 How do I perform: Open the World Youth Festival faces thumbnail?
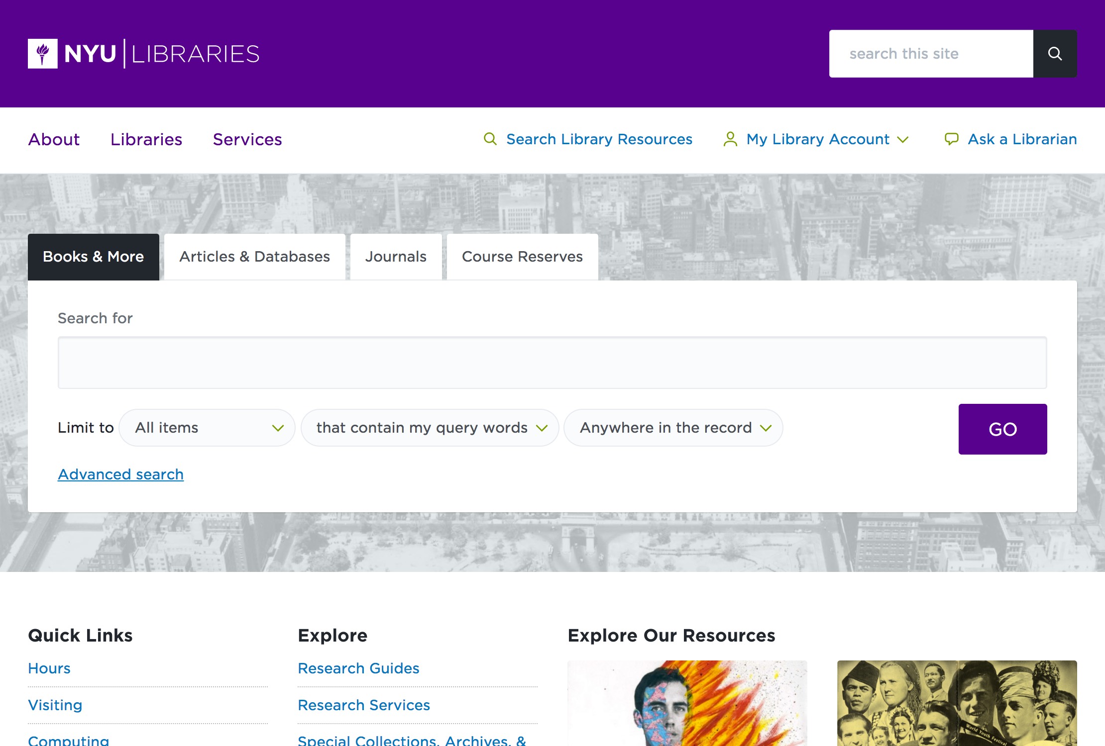click(x=957, y=703)
